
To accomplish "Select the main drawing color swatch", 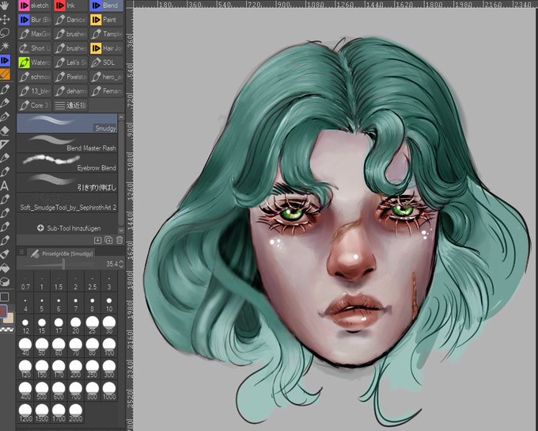I will [3, 311].
